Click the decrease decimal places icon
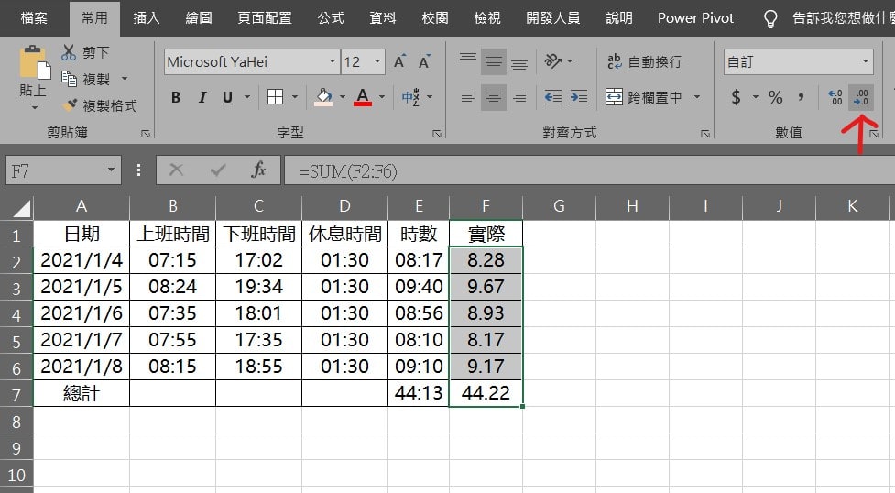This screenshot has width=895, height=493. click(861, 97)
